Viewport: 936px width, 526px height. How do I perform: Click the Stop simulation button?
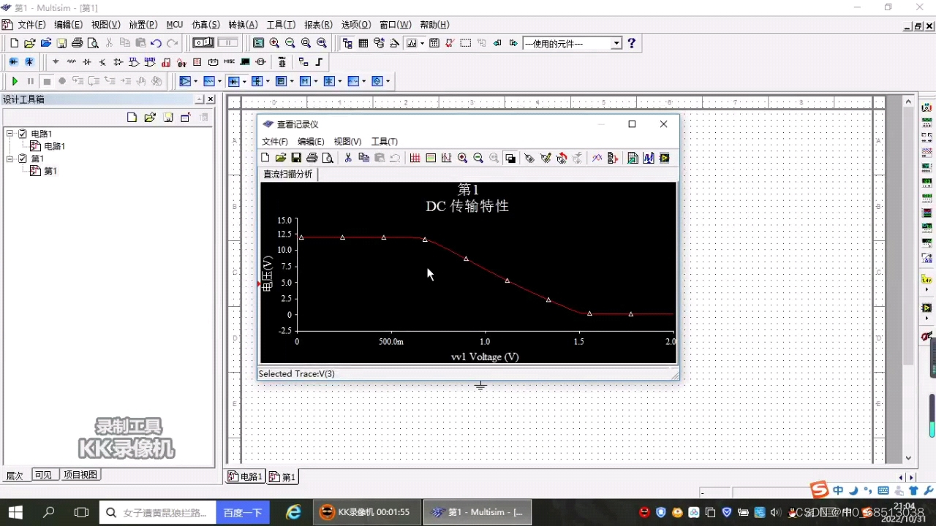(x=47, y=81)
